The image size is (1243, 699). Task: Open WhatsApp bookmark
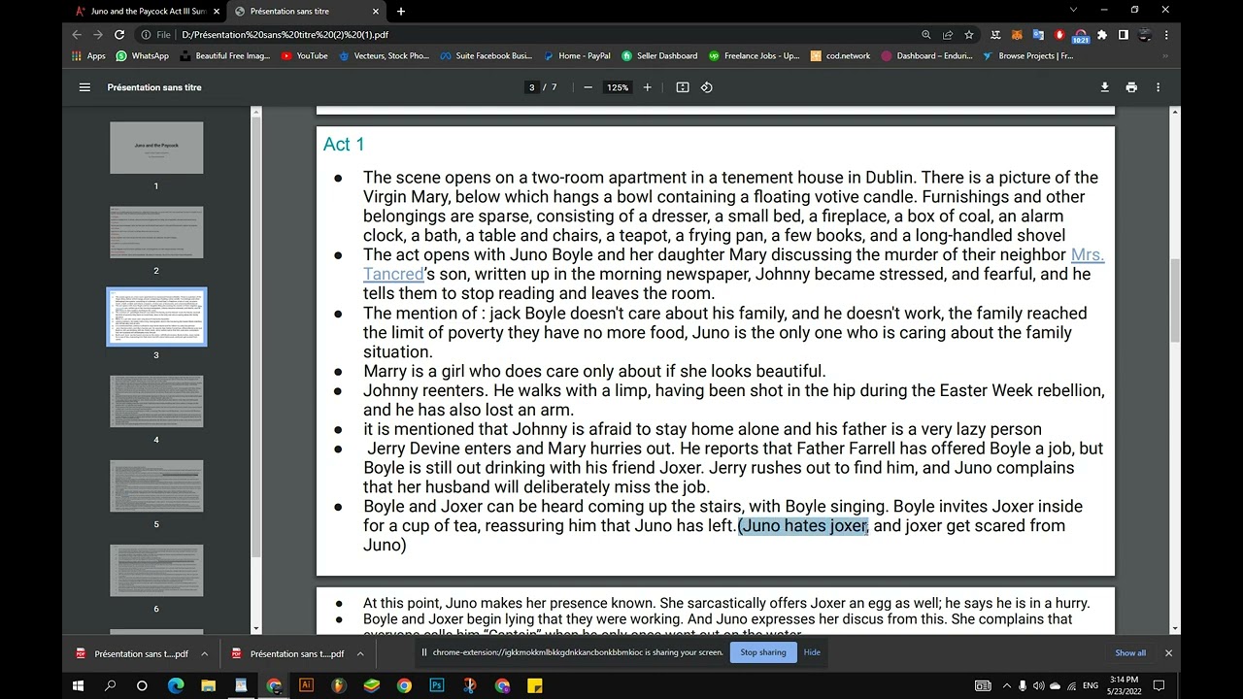pyautogui.click(x=142, y=55)
